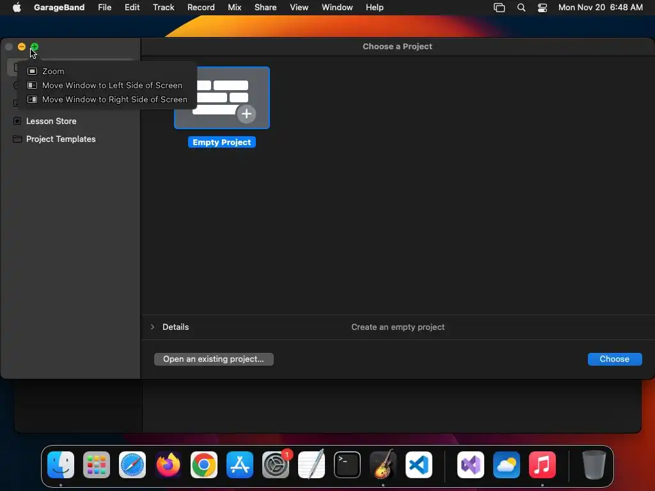
Task: Click Open an existing project button
Action: tap(214, 359)
